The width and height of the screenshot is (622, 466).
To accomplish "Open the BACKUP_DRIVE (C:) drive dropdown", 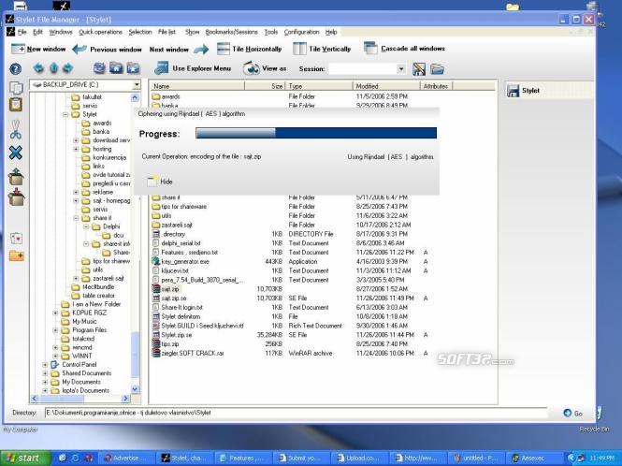I will (x=137, y=85).
